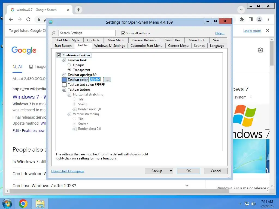Toggle Show all settings checkbox
Image resolution: width=279 pixels, height=209 pixels.
tap(123, 33)
